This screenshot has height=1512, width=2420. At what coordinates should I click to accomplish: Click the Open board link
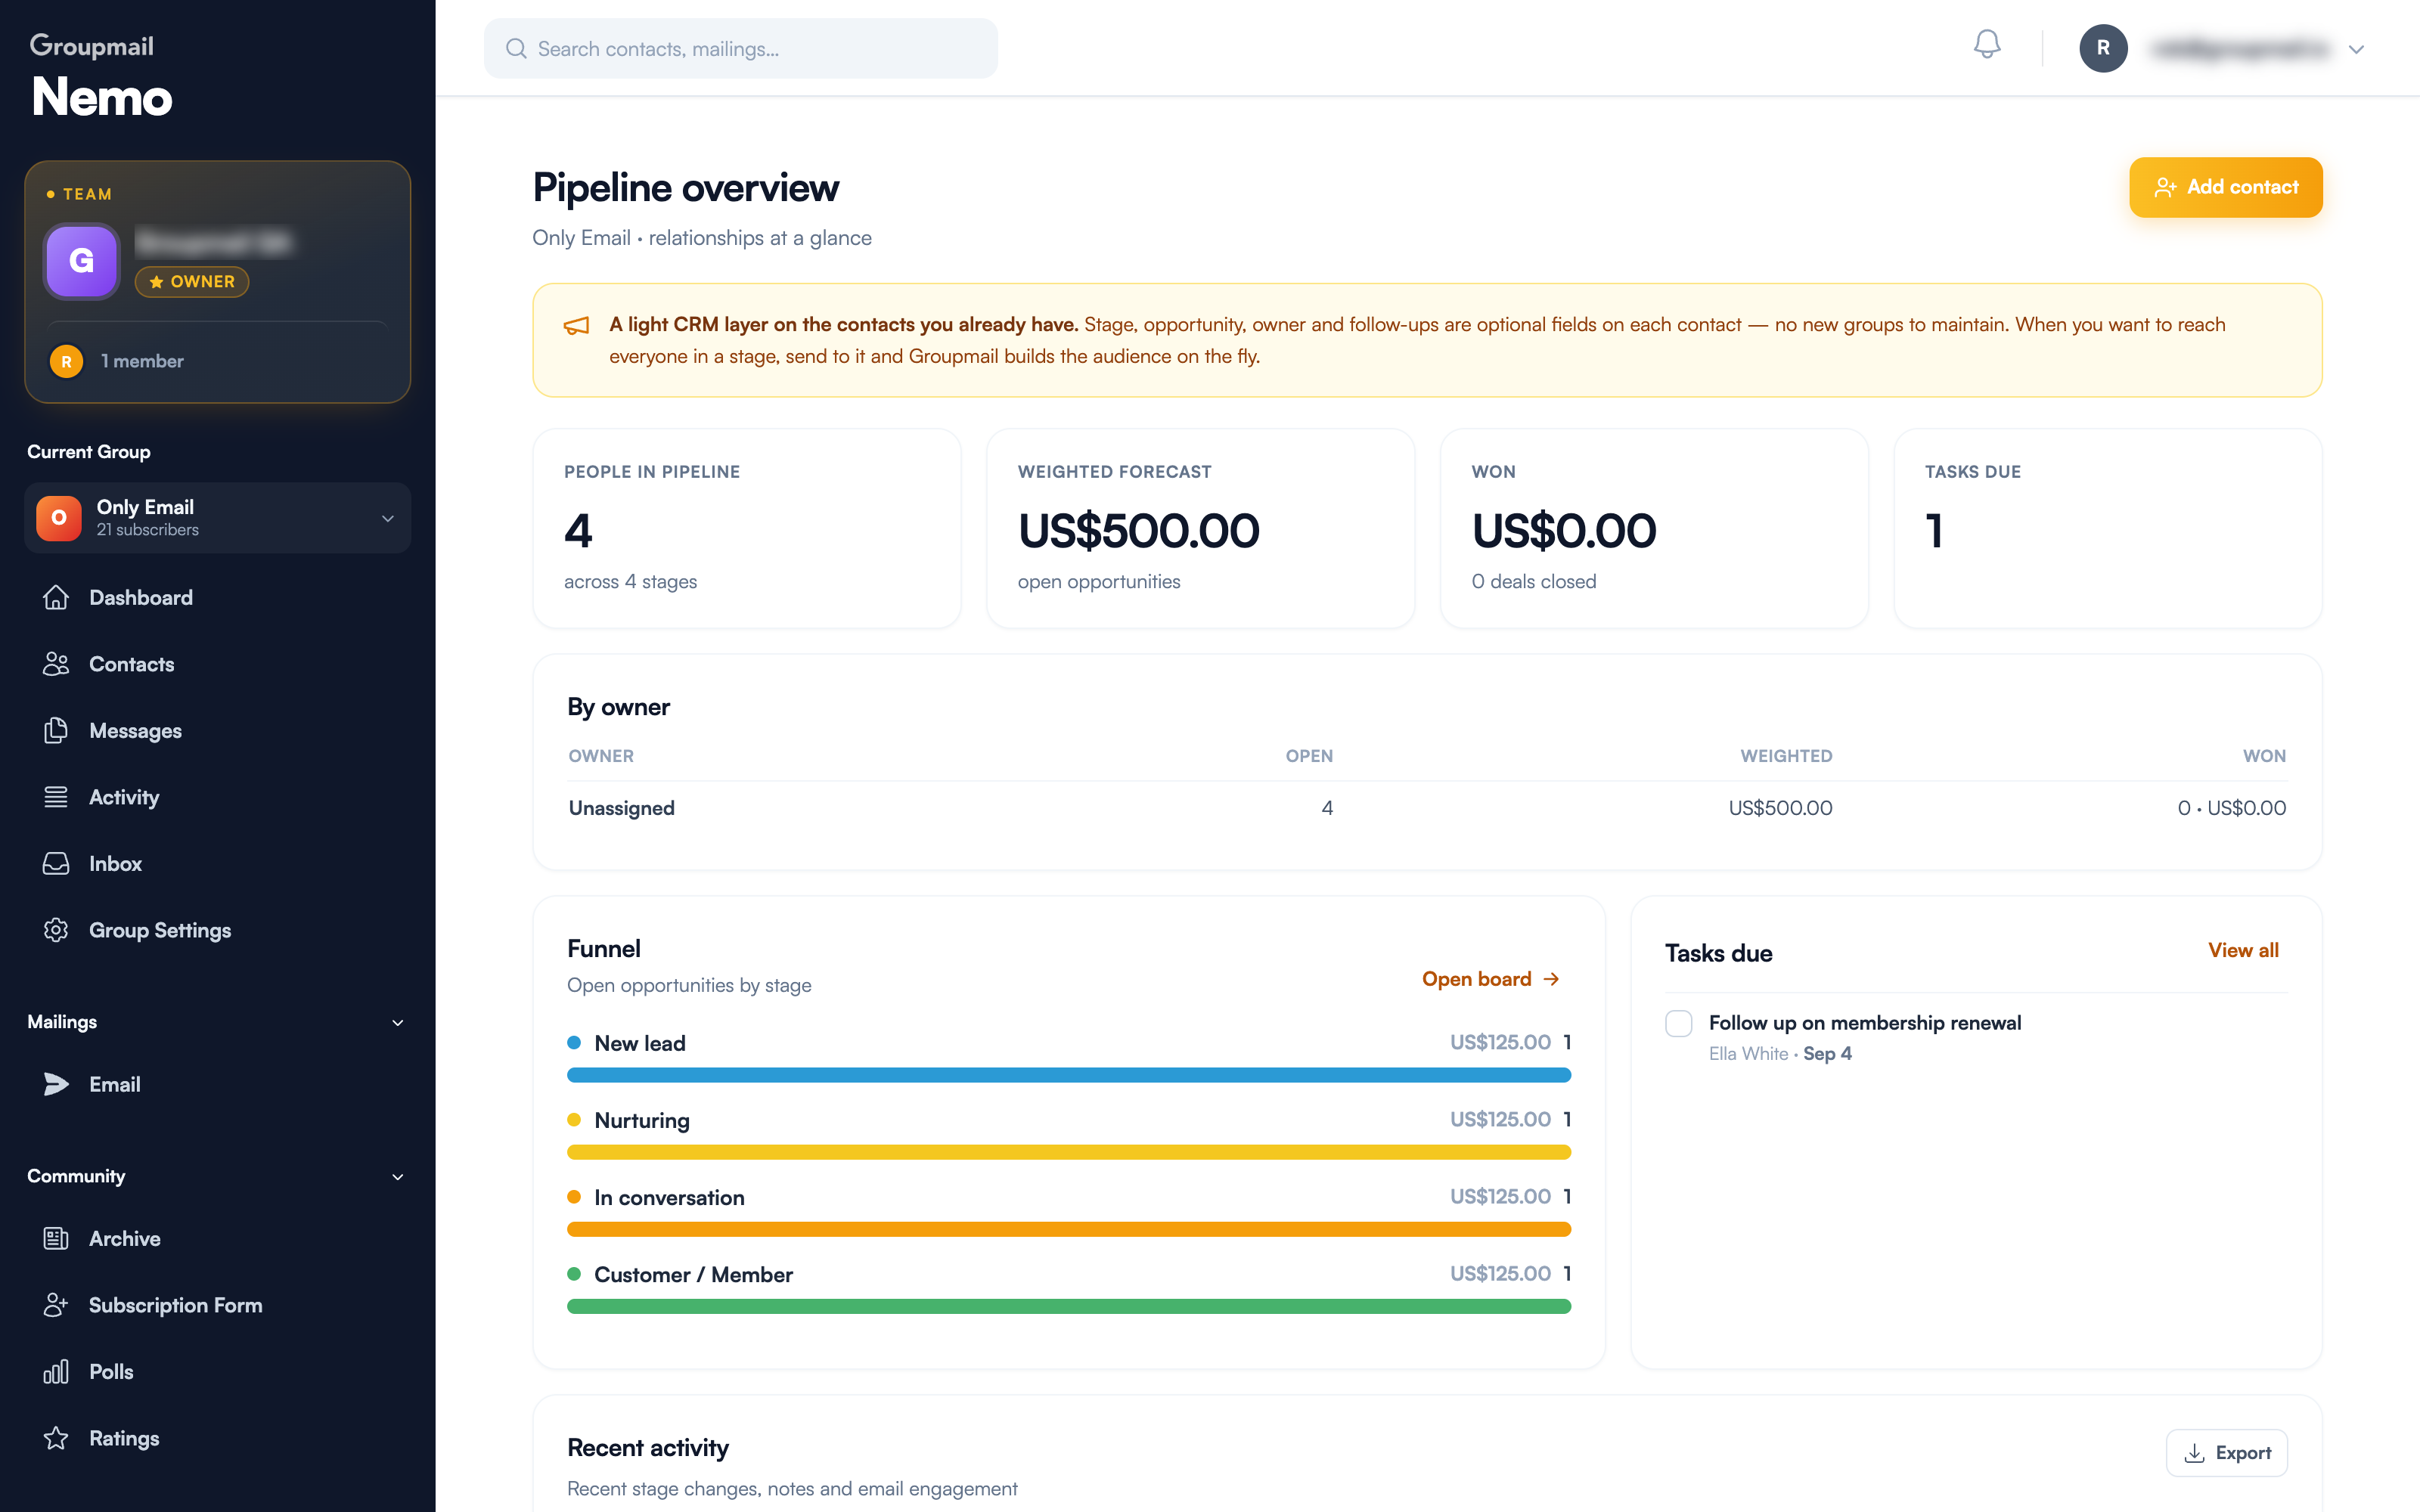point(1490,979)
